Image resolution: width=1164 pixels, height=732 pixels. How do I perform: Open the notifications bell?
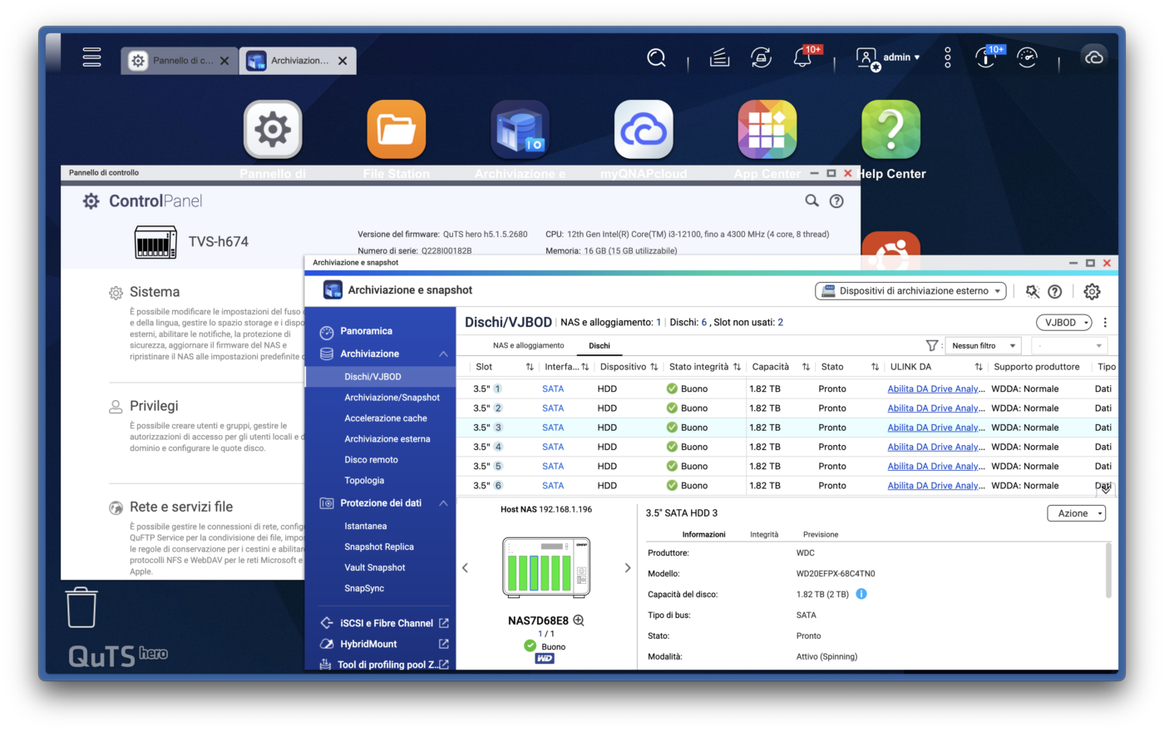(x=803, y=57)
